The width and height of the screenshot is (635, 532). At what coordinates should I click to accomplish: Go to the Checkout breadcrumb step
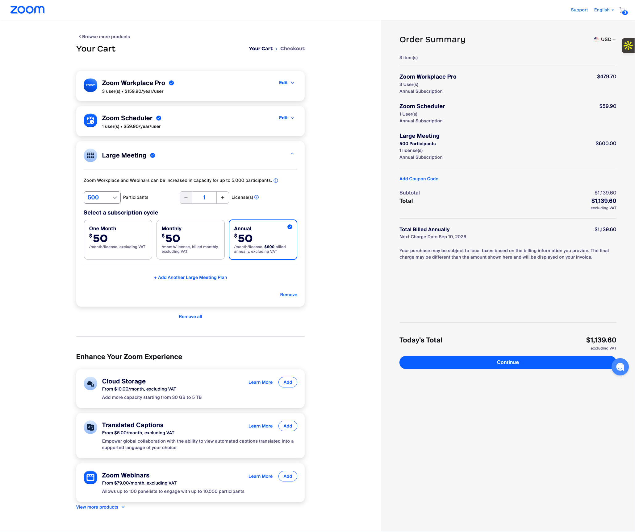click(x=292, y=49)
